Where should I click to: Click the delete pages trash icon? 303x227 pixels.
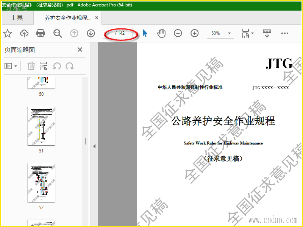[x=31, y=66]
